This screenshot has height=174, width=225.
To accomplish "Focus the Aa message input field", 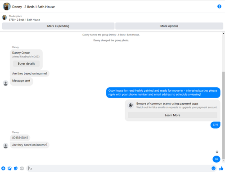I will pyautogui.click(x=119, y=168).
